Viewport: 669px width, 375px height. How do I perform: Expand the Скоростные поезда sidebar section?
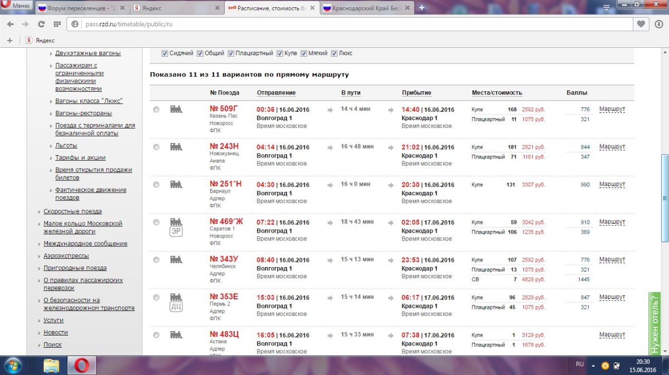click(x=72, y=211)
